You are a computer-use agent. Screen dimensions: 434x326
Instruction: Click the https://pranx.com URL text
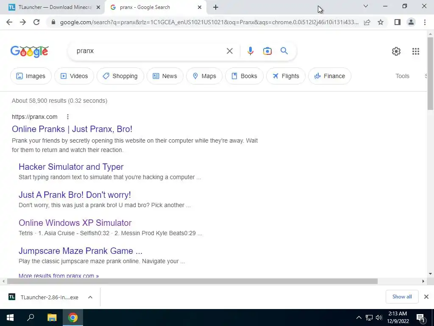(35, 117)
